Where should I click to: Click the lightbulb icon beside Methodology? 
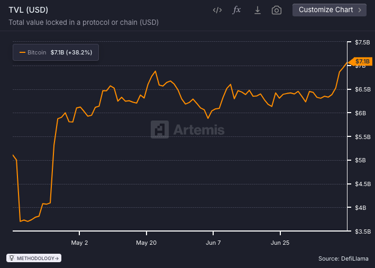click(12, 258)
